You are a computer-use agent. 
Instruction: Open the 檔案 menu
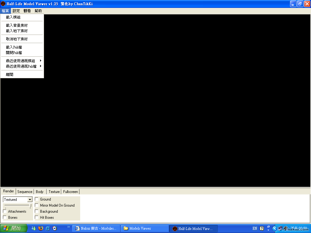[5, 11]
